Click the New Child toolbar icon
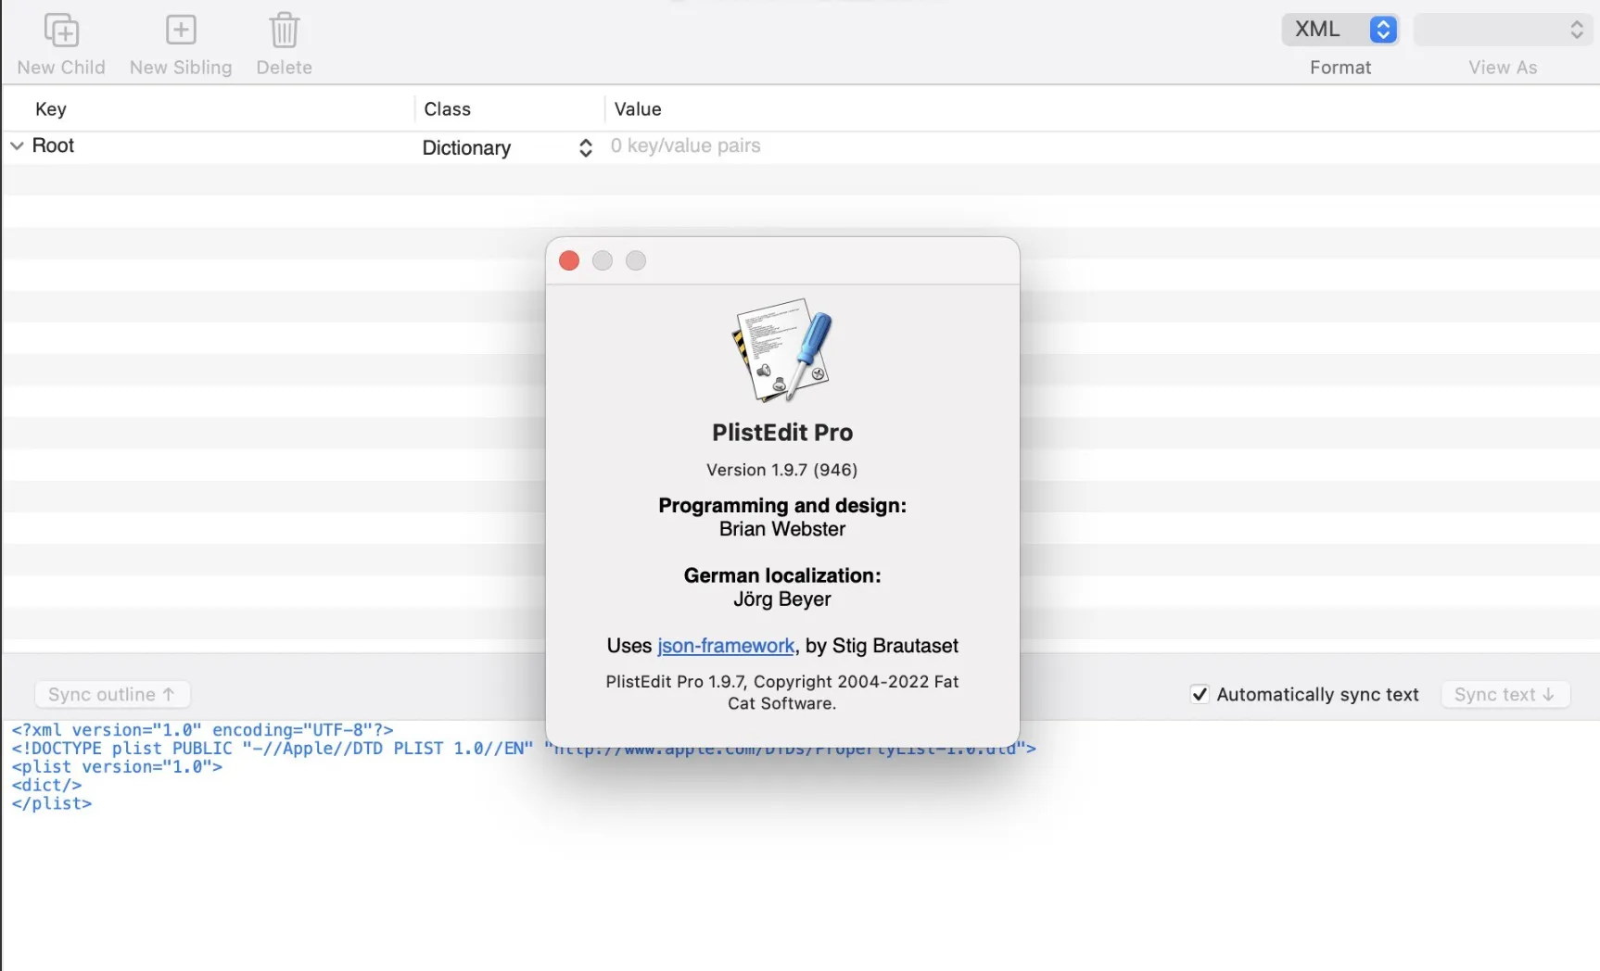Viewport: 1600px width, 971px height. pyautogui.click(x=61, y=31)
